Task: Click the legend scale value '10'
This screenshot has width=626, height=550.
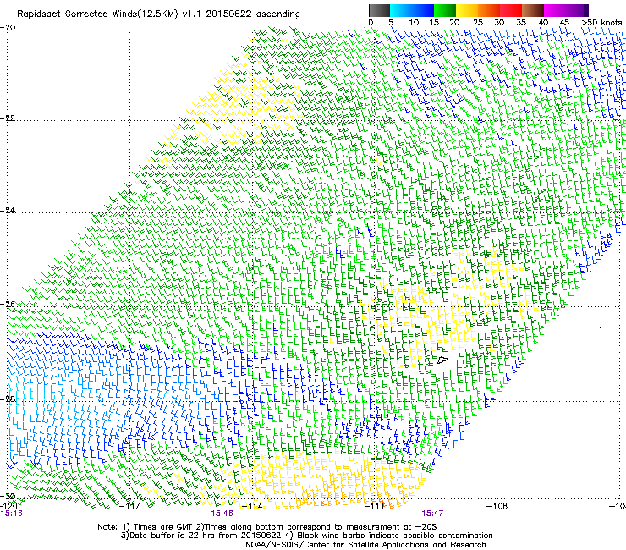Action: [414, 23]
